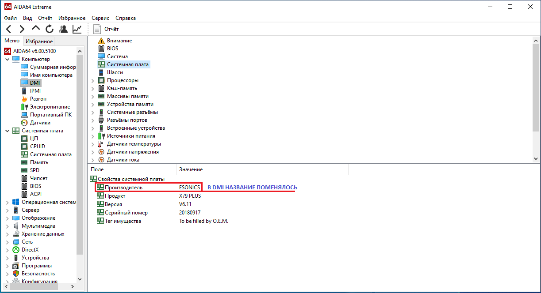This screenshot has height=293, width=541.
Task: Select AIDA64 v6.00.5100 root tree node
Action: [x=30, y=51]
